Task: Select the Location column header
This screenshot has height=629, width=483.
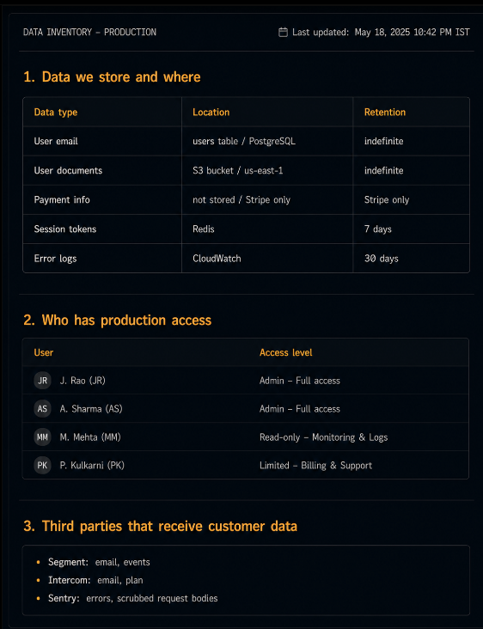Action: (x=211, y=113)
